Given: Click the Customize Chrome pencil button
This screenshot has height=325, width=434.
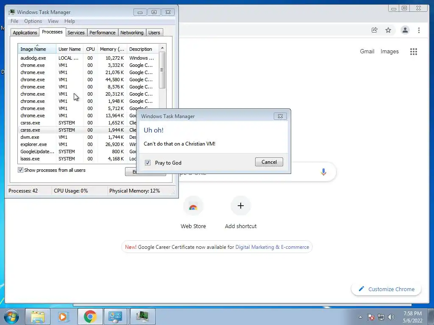Looking at the screenshot, I should [x=387, y=289].
